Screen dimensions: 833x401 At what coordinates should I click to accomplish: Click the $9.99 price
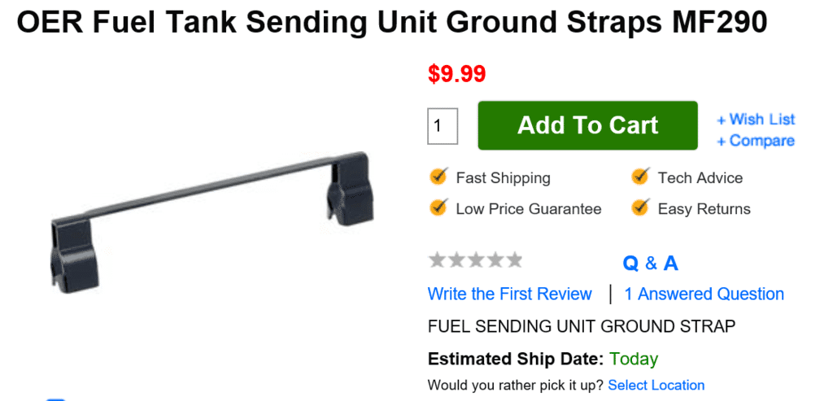click(456, 74)
